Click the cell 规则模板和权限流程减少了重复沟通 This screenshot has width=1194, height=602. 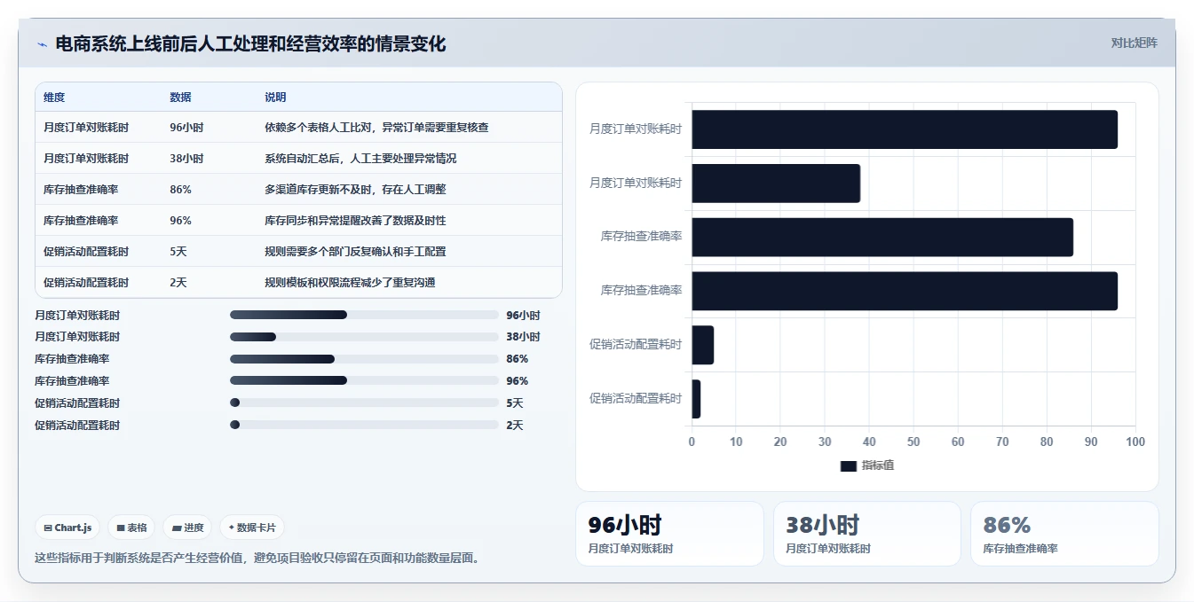click(350, 283)
